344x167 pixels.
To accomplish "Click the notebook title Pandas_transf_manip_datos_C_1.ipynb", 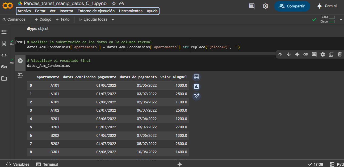I will 65,3.
